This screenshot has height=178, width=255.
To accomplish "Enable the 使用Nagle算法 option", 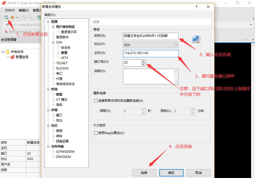I will (96, 133).
